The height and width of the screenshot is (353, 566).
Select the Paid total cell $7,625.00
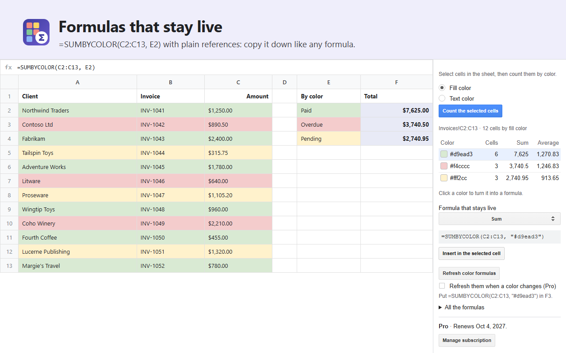point(397,110)
